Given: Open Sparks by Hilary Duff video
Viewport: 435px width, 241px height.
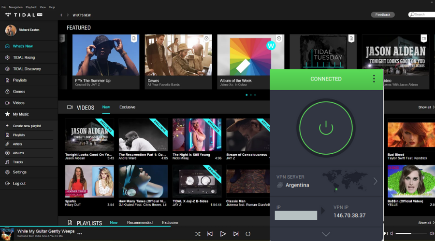Looking at the screenshot, I should [x=89, y=181].
